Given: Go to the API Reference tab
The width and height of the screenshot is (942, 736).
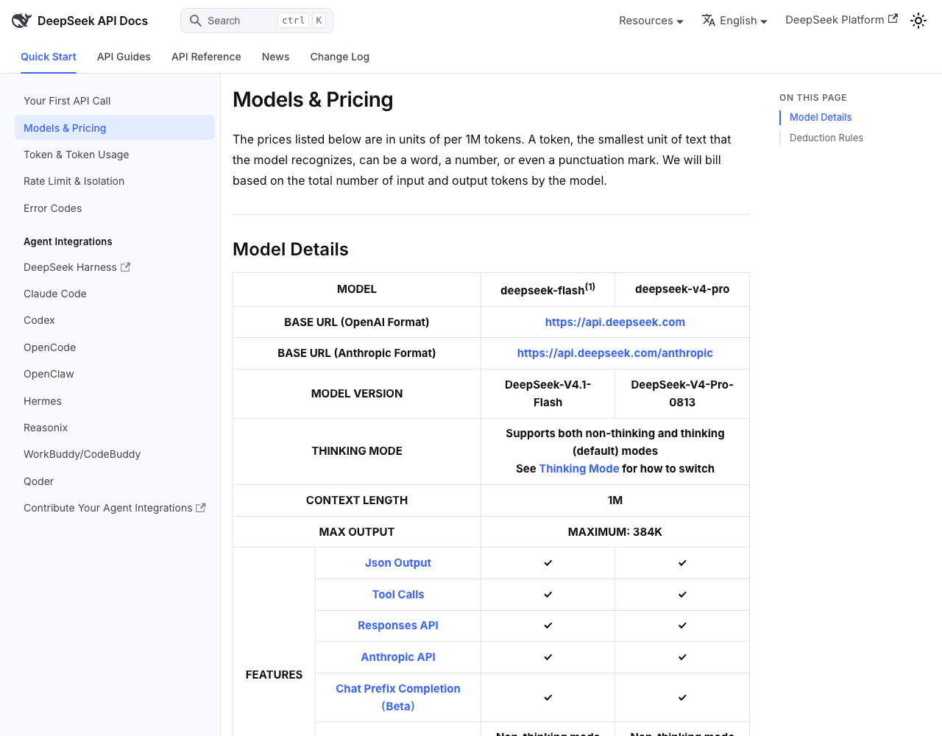Looking at the screenshot, I should click(206, 57).
